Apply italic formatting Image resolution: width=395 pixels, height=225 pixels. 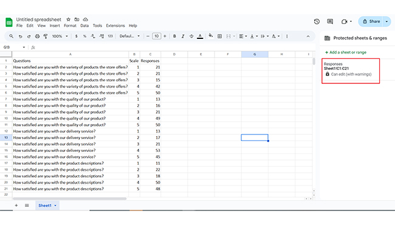183,36
